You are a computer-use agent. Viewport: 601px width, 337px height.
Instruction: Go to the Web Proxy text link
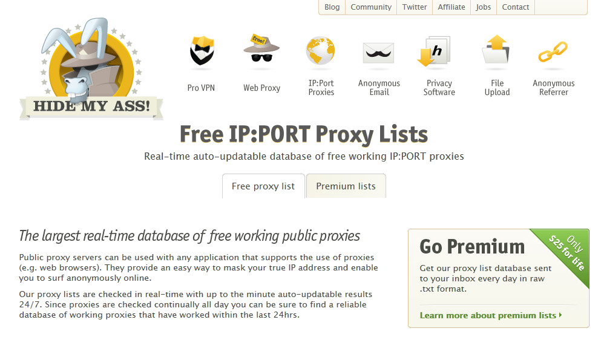pyautogui.click(x=262, y=88)
